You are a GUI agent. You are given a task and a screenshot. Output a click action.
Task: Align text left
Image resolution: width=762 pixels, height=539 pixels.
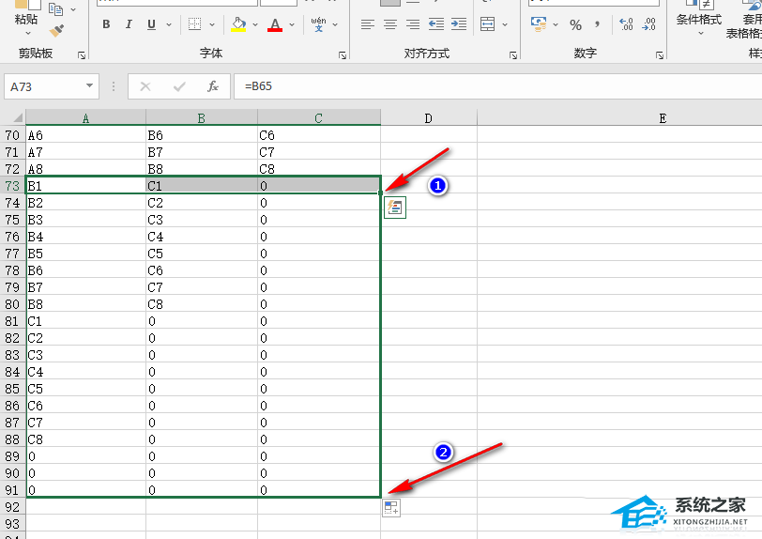tap(368, 24)
